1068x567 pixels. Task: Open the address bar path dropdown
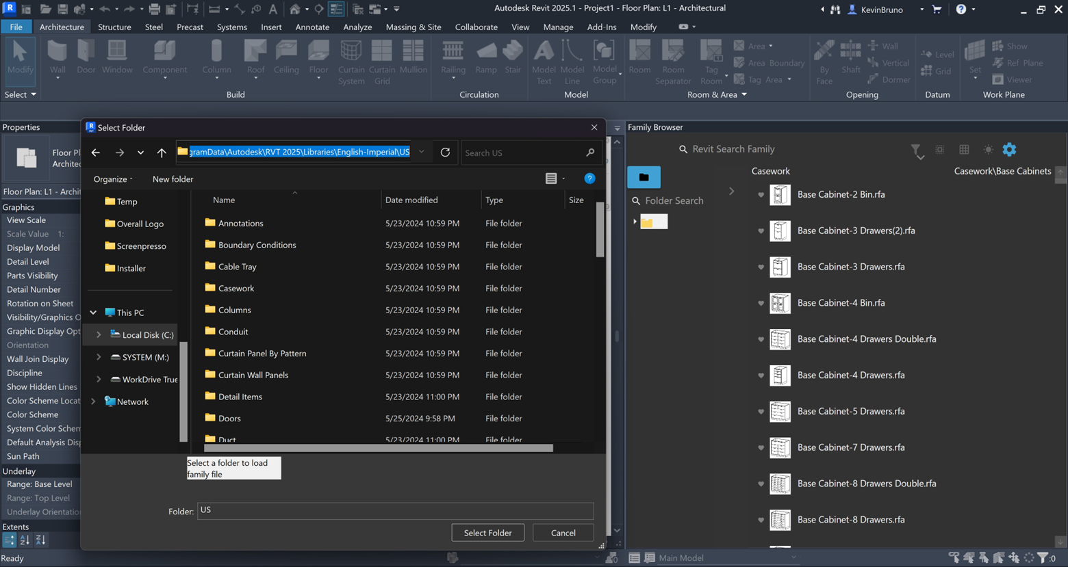[x=422, y=152]
